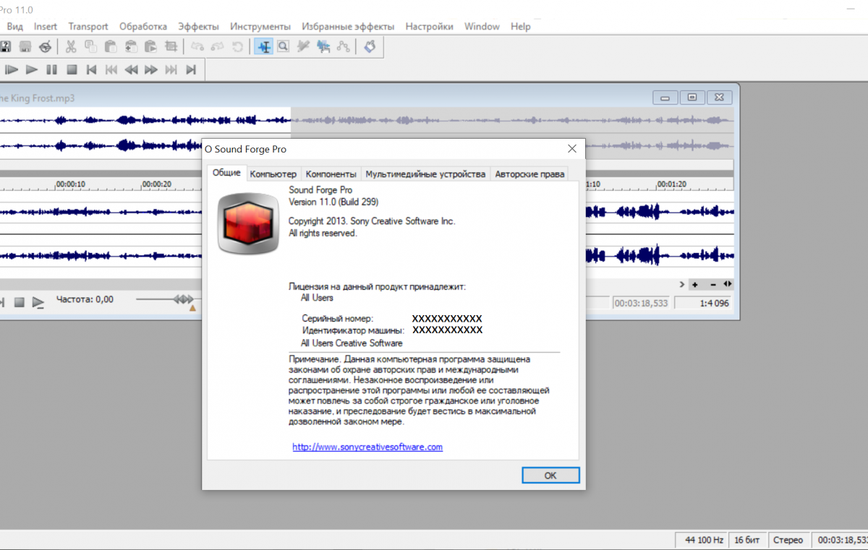Select the Event tool icon
Viewport: 868px width, 550px height.
[x=323, y=47]
